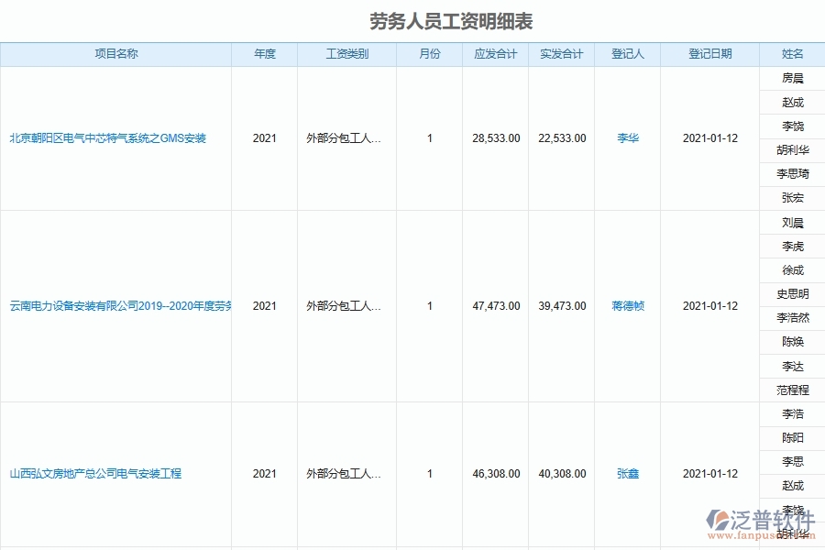Click the 泛普软件 logo icon
Viewport: 825px width, 550px height.
(719, 520)
